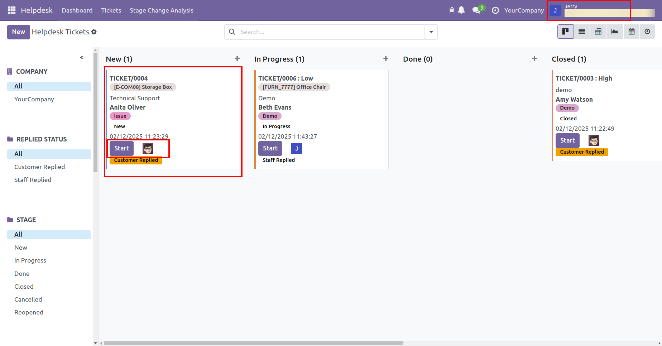Expand the search options dropdown arrow

pyautogui.click(x=431, y=32)
